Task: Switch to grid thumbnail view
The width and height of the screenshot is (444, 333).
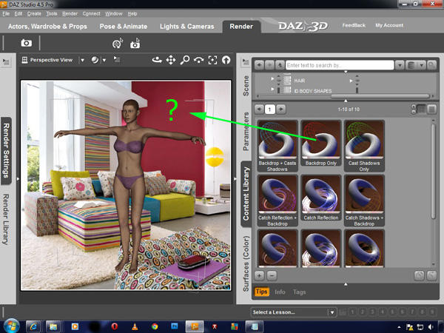Action: pos(422,109)
